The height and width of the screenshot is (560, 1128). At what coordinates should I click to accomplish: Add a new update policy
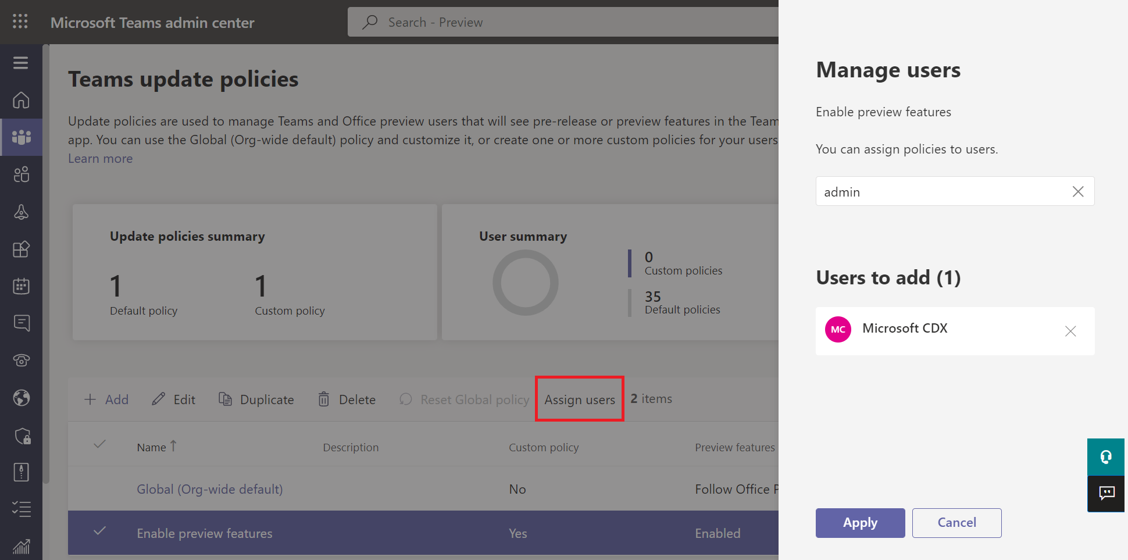click(106, 400)
